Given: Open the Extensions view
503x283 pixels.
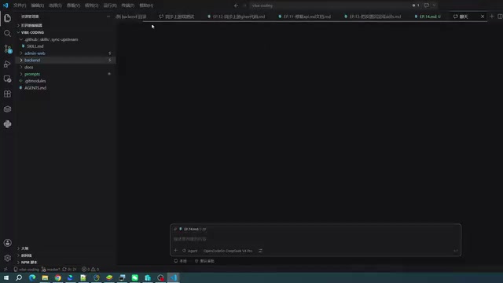Looking at the screenshot, I should pos(7,94).
